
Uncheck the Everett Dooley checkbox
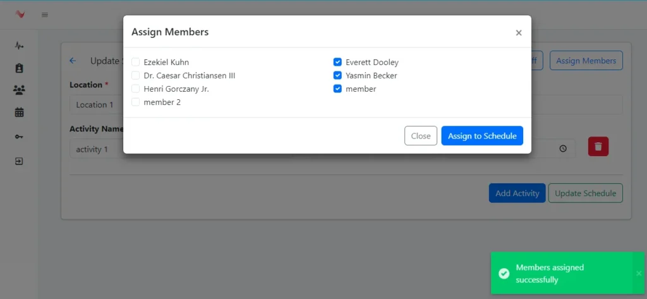338,62
